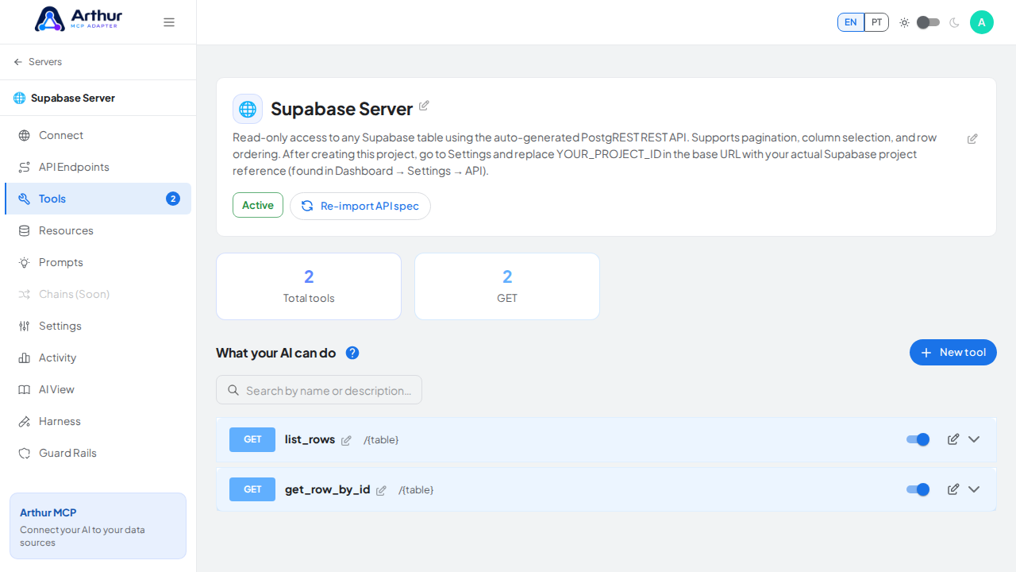Click the list_rows tool name
Image resolution: width=1016 pixels, height=572 pixels.
[310, 439]
